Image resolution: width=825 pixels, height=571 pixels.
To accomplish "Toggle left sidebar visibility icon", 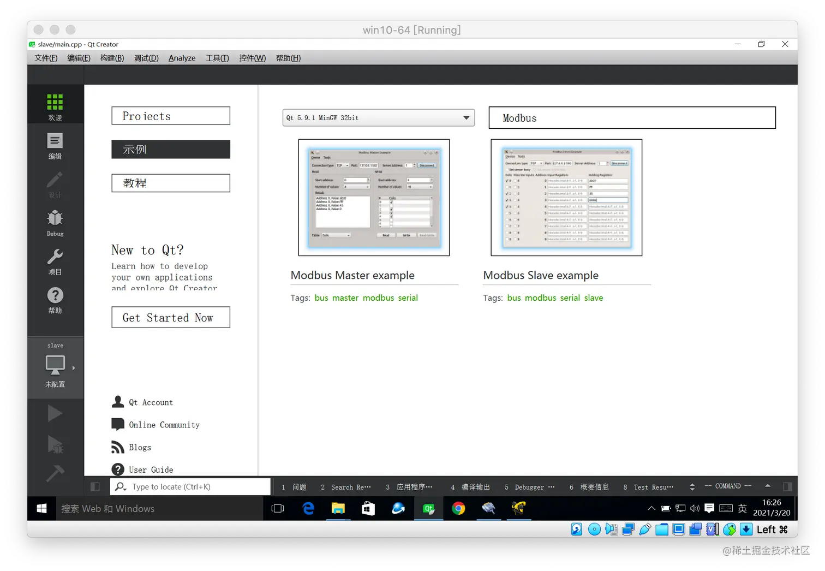I will point(95,486).
